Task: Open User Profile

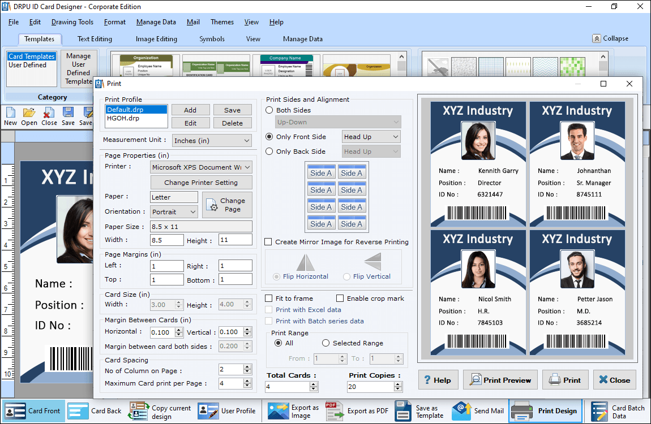Action: (226, 411)
